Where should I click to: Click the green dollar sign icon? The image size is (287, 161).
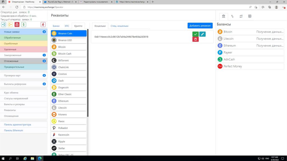click(x=24, y=25)
